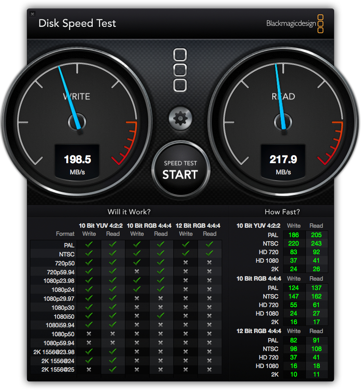Click the PAL 10 Bit YUV Write checkmark
This screenshot has height=390, width=361.
(89, 245)
